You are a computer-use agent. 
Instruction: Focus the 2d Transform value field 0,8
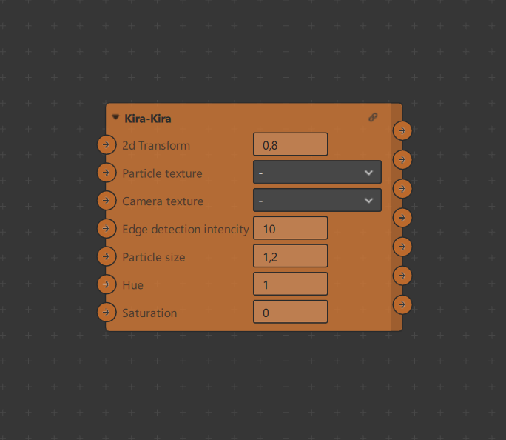click(291, 144)
